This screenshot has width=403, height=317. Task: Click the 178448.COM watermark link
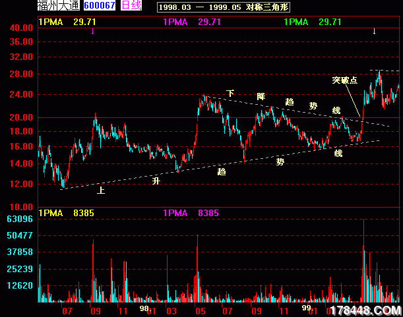[x=364, y=310]
